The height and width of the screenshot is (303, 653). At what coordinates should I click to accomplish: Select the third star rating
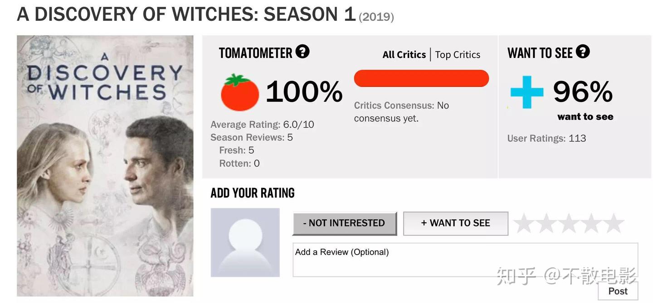569,223
